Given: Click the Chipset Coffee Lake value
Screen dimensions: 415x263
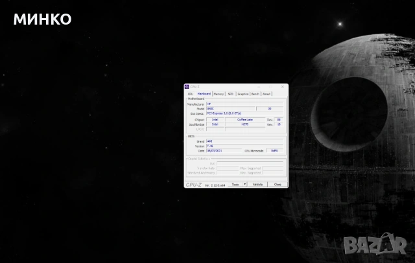Looking at the screenshot, I should [245, 120].
